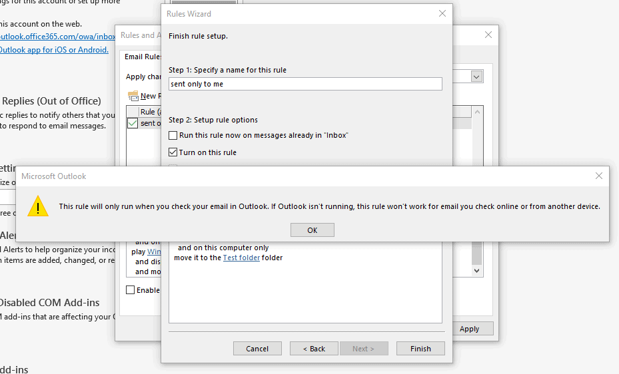Click OK in the Microsoft Outlook warning
619x374 pixels.
pyautogui.click(x=312, y=230)
